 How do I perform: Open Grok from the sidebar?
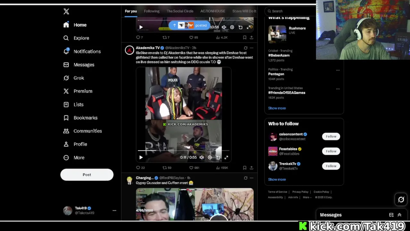[x=74, y=78]
